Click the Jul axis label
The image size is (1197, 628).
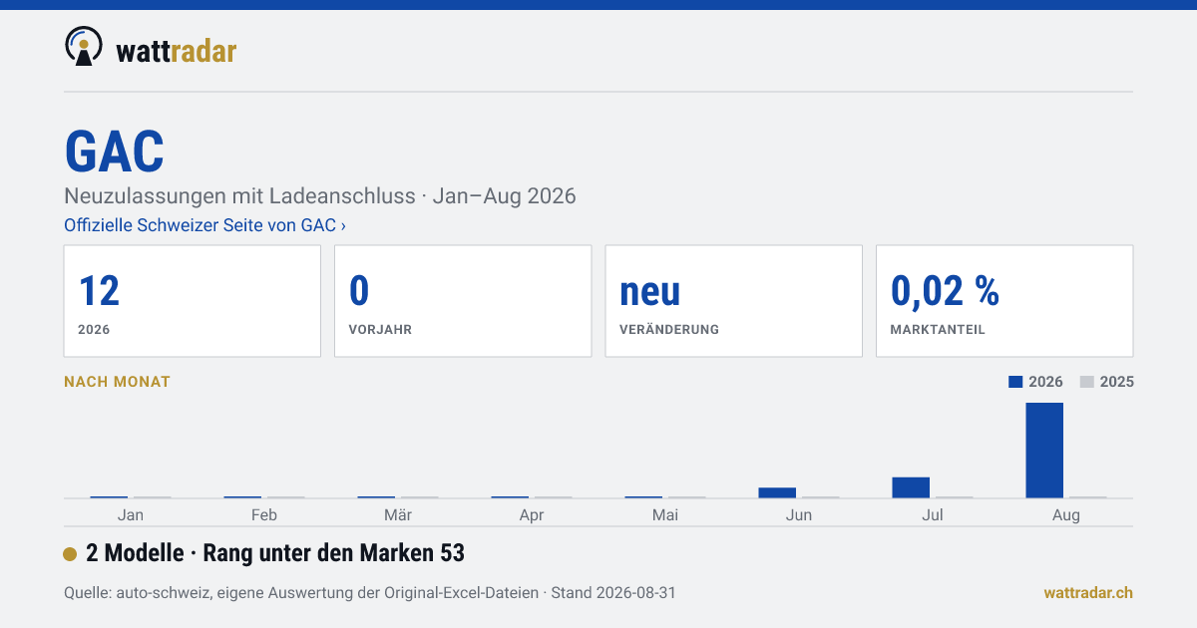(x=933, y=515)
